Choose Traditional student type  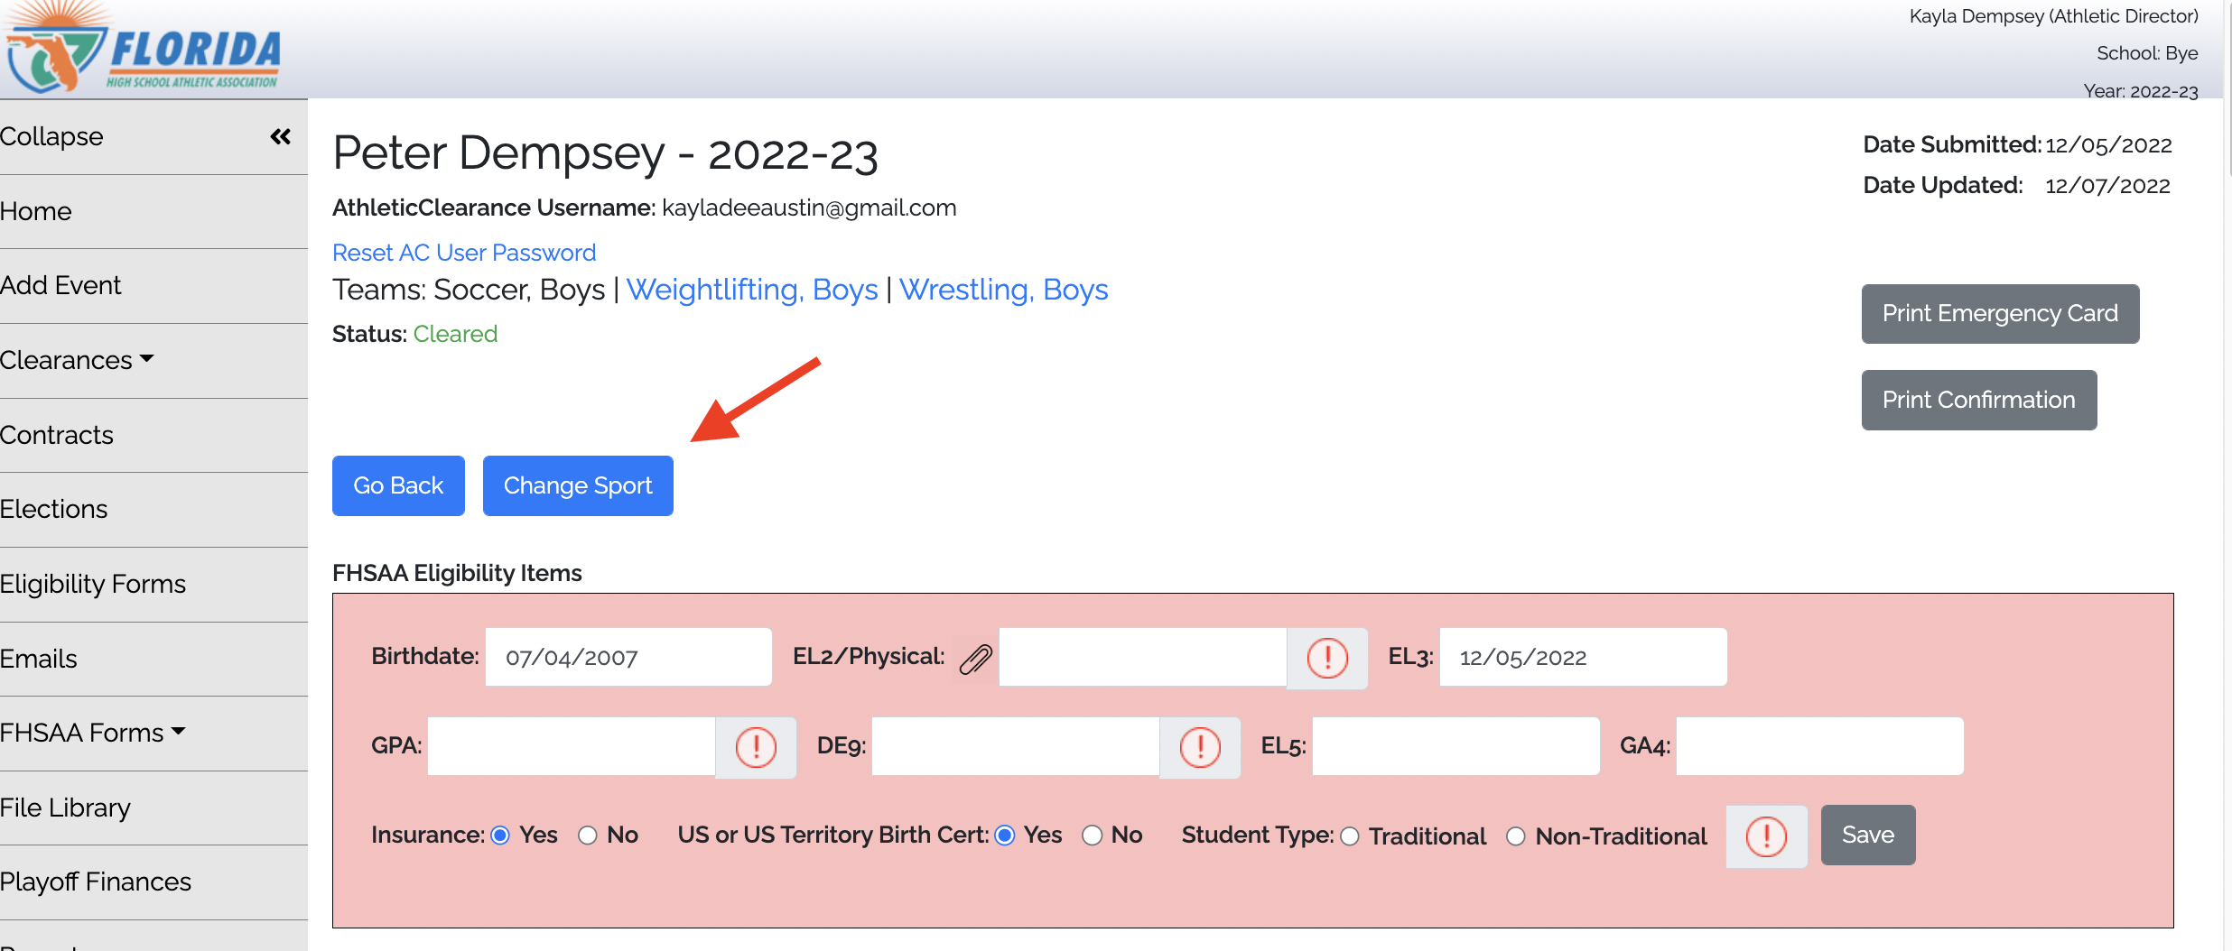[x=1350, y=836]
